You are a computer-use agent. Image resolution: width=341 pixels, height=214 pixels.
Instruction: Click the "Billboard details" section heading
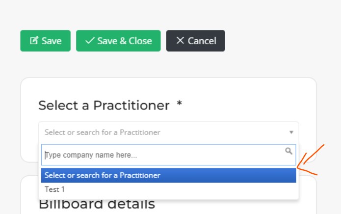pos(97,204)
